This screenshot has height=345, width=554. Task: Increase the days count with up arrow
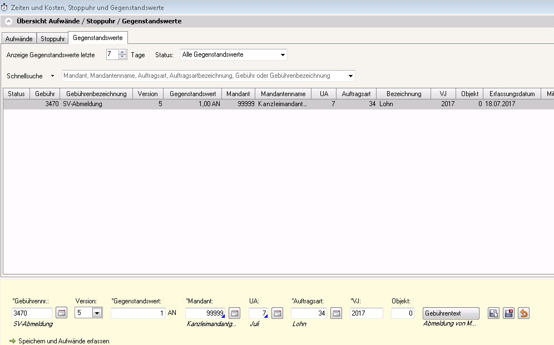pos(122,52)
